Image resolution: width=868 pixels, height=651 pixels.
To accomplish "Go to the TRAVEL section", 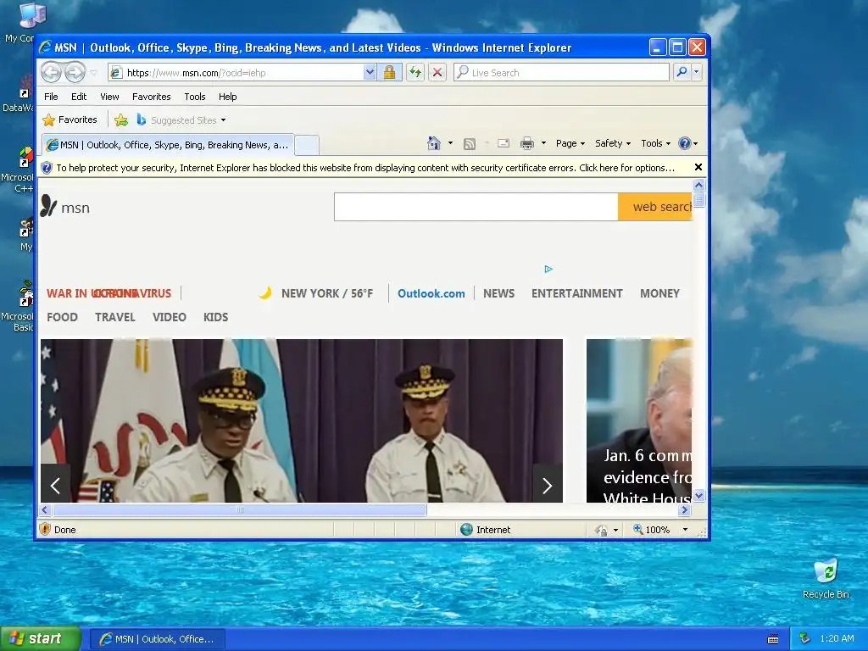I will (114, 317).
